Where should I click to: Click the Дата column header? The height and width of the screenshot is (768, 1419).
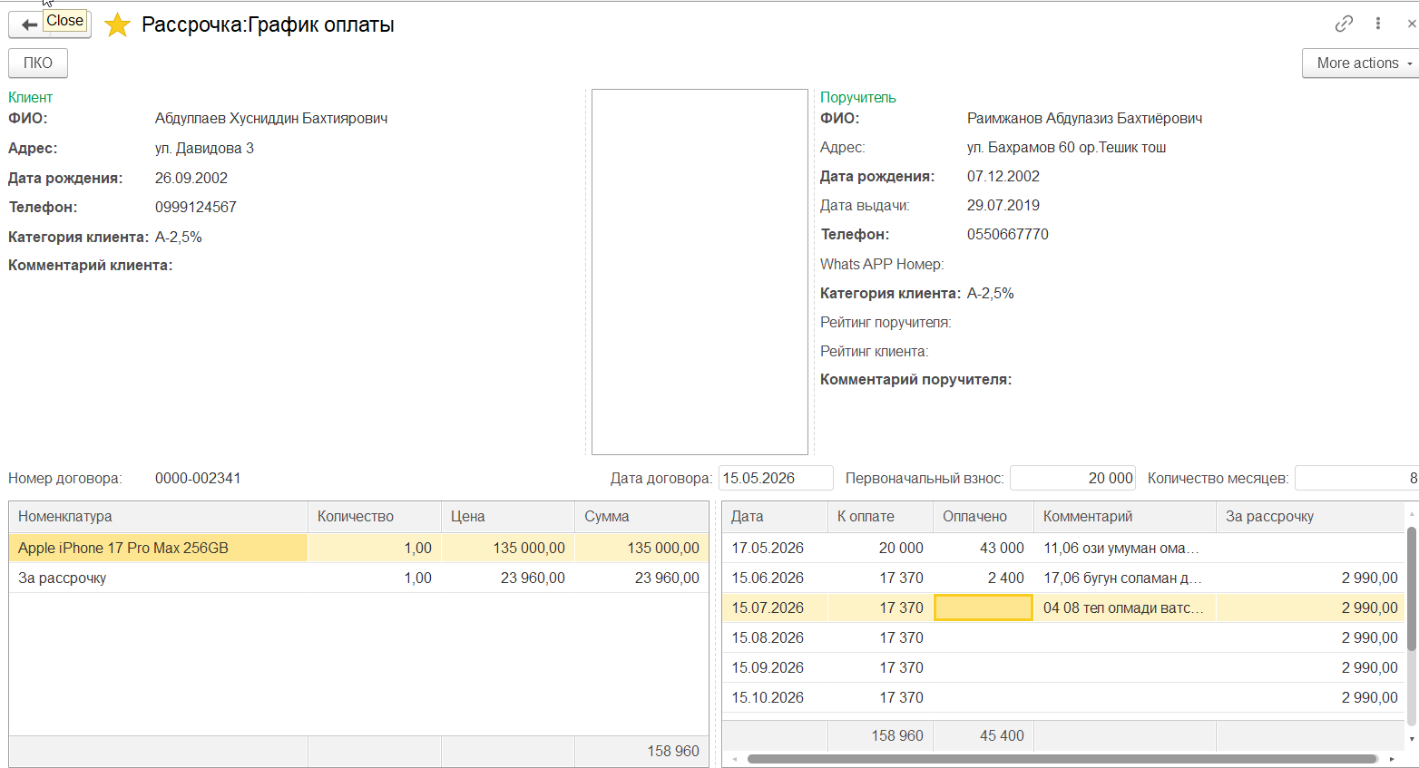[775, 516]
